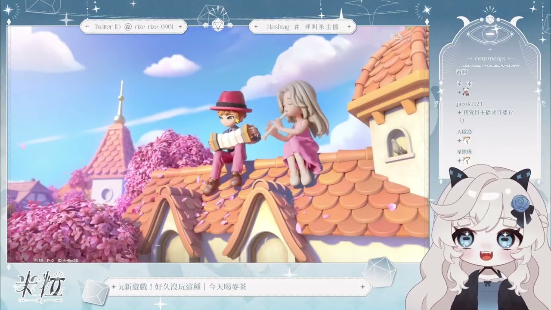
Task: Select the chat username 星煌燁
Action: 464,152
